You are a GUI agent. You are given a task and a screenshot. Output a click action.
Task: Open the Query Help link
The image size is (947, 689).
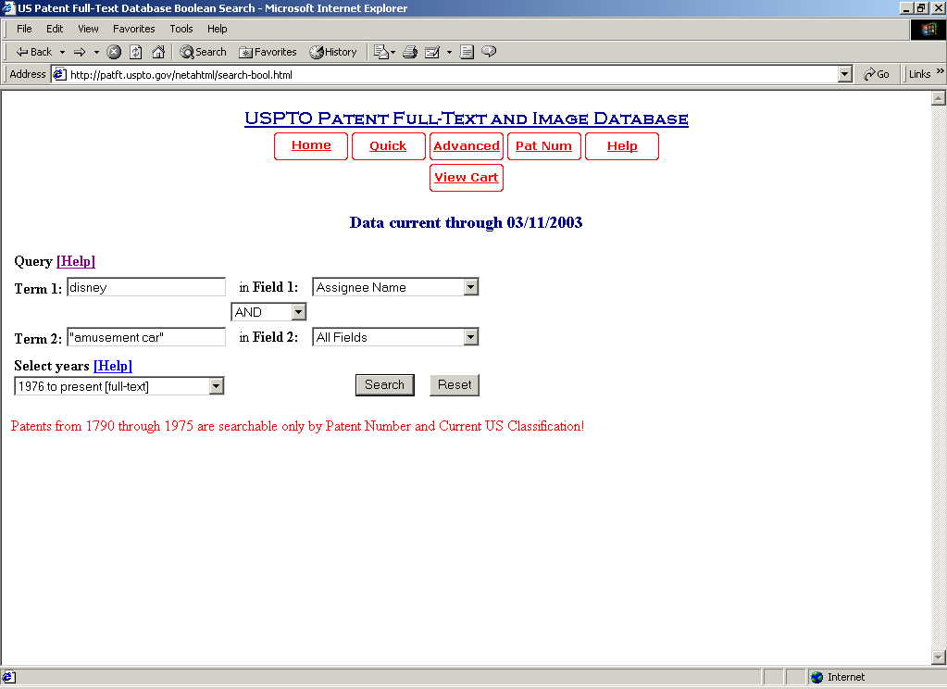pos(76,261)
